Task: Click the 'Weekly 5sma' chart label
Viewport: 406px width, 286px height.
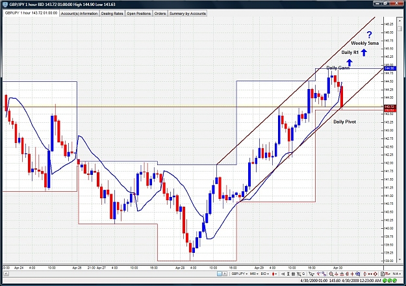Action: click(364, 44)
